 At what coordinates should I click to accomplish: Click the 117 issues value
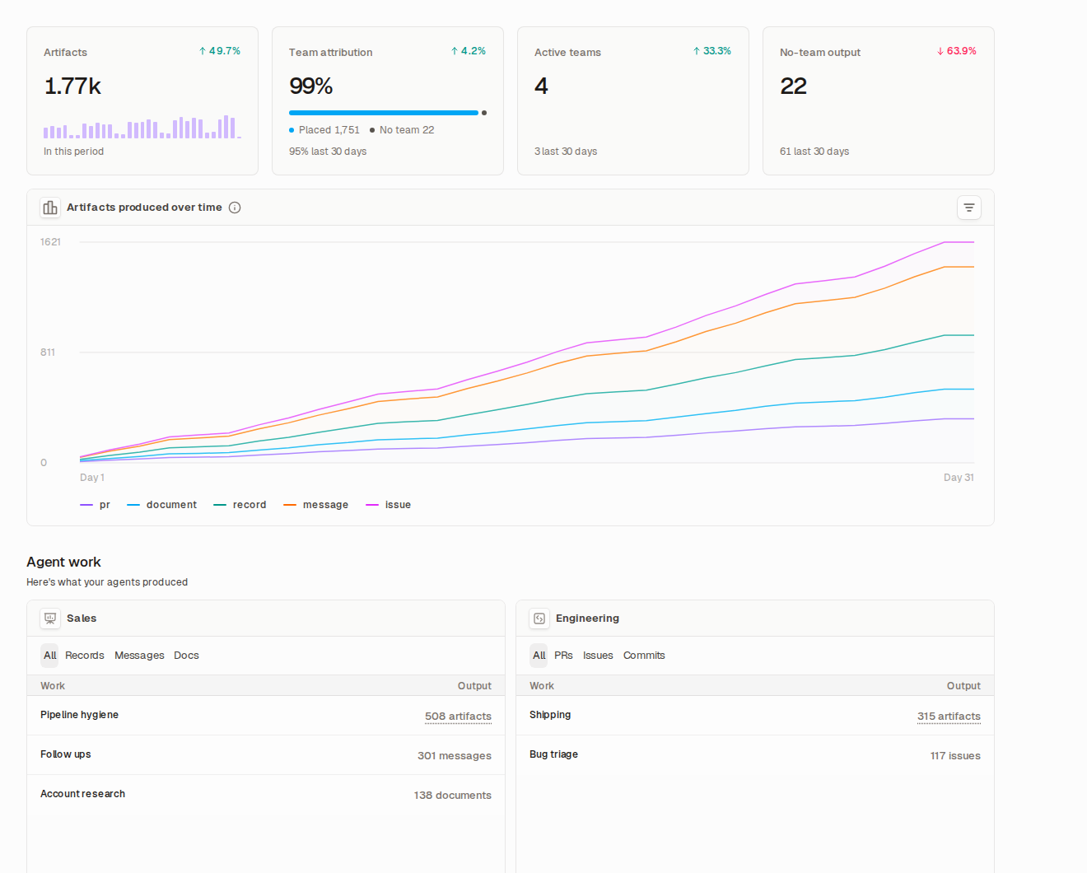tap(955, 756)
